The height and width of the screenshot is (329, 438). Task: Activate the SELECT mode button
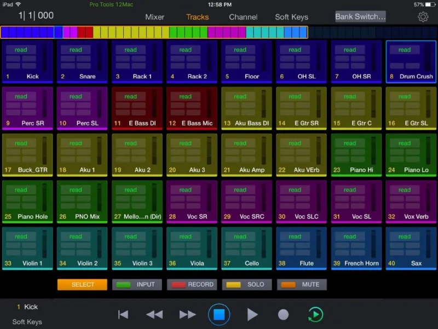[82, 284]
